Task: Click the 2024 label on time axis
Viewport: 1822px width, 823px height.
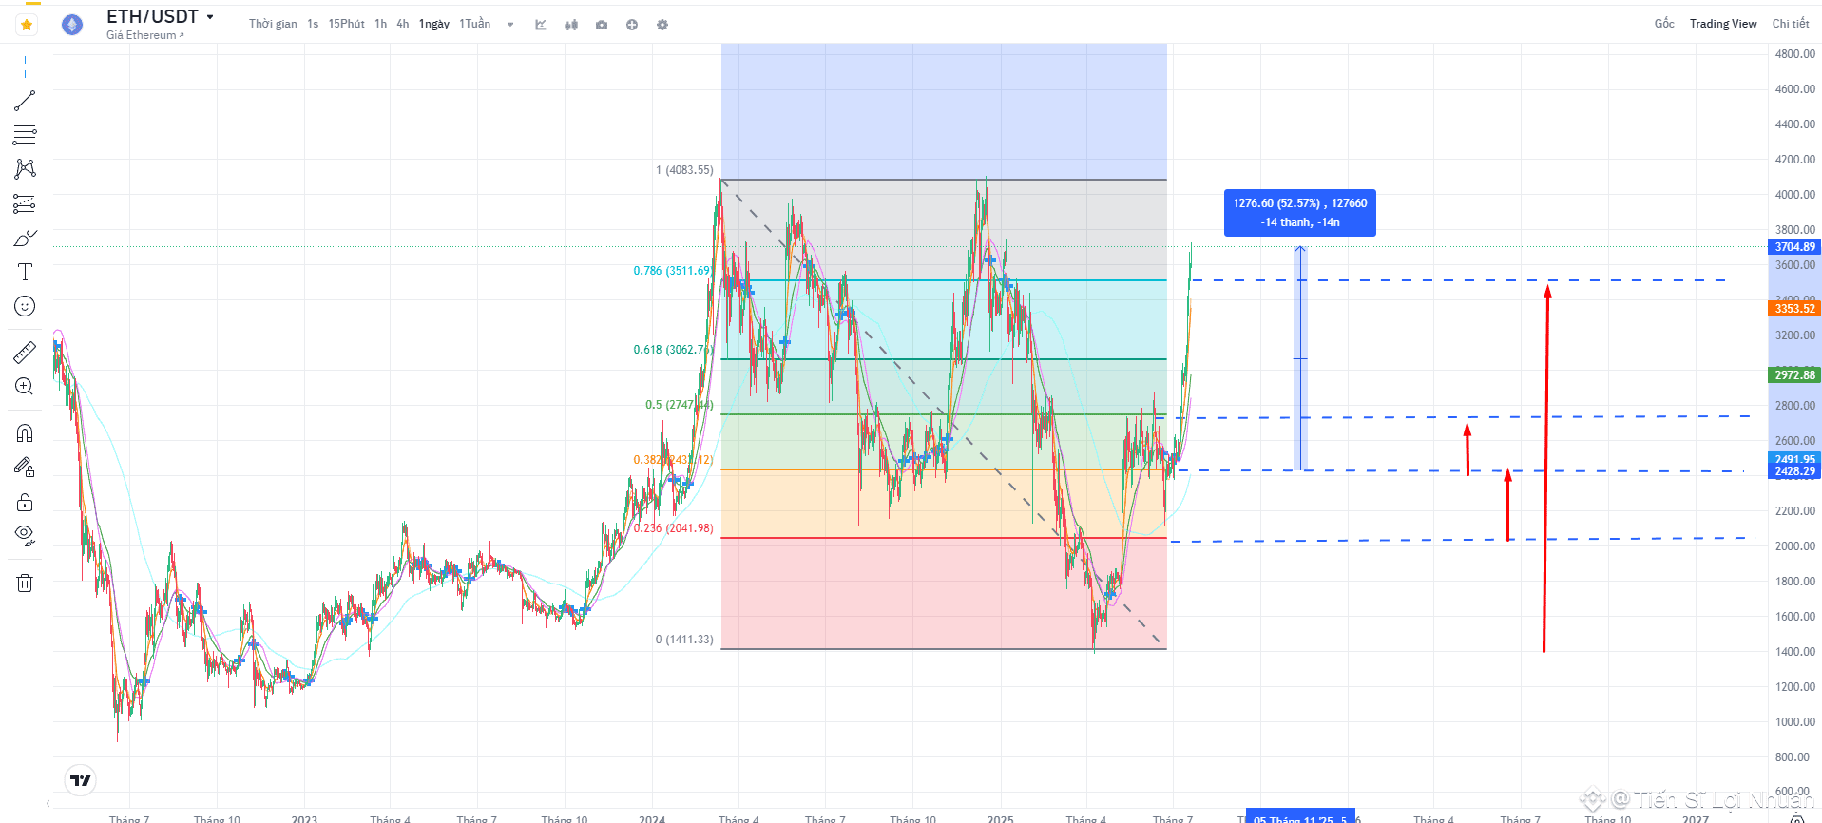Action: pos(652,818)
